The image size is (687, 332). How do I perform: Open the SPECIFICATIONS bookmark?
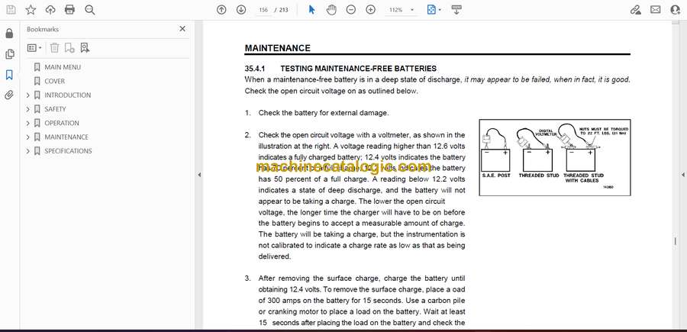point(68,151)
